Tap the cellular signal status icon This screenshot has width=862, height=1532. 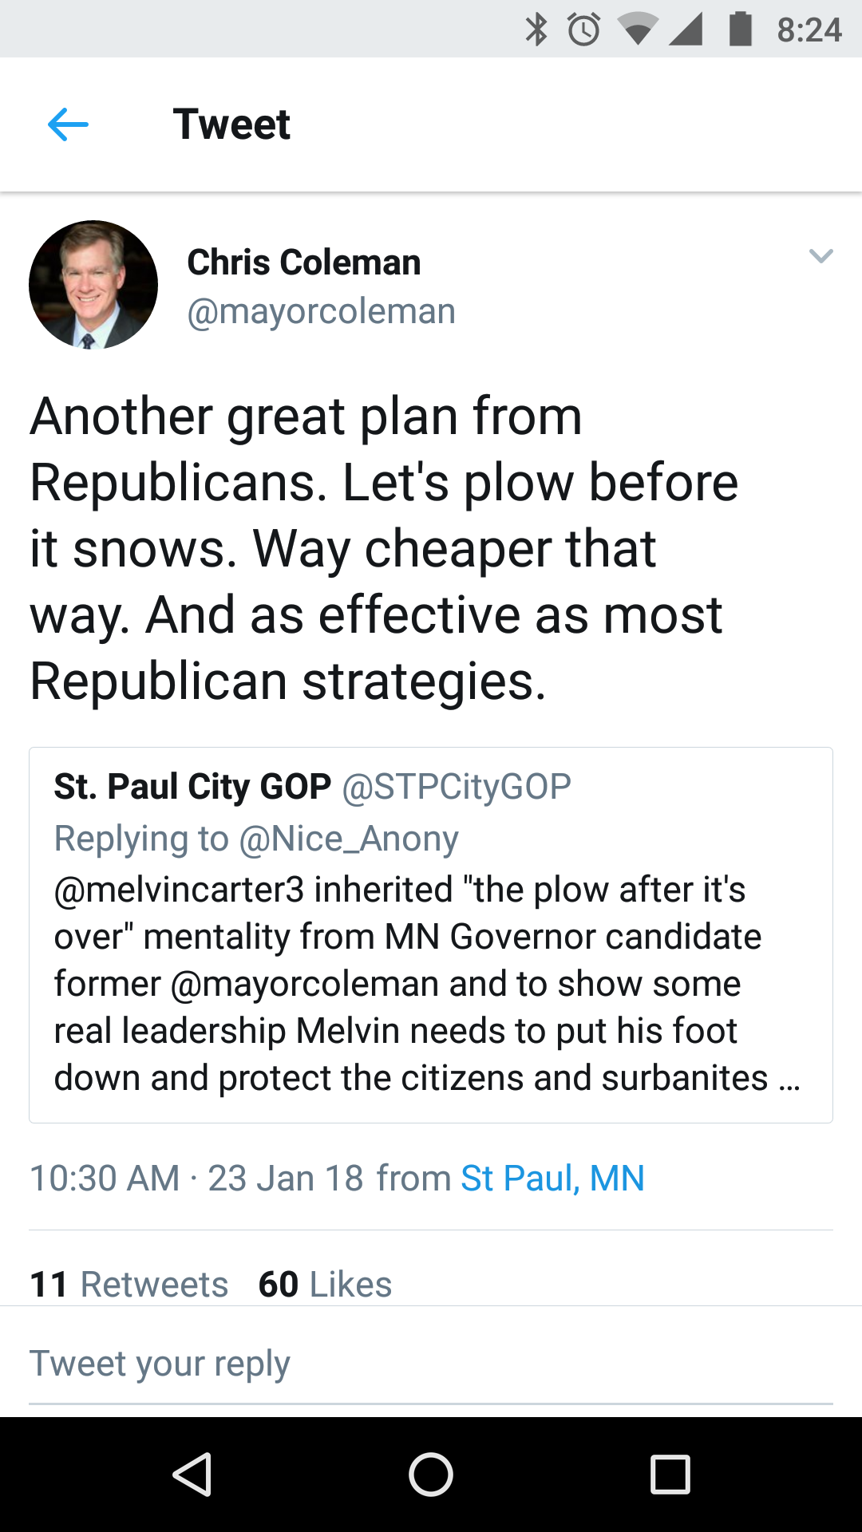click(686, 30)
